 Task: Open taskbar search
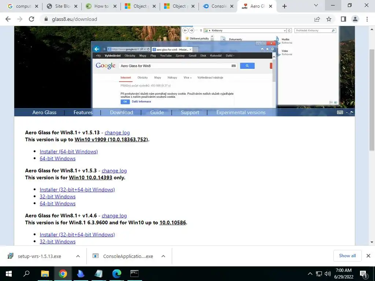click(26, 274)
